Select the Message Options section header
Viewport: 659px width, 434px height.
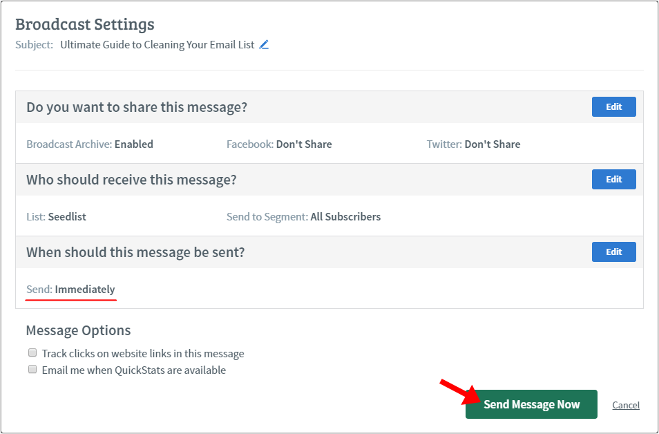78,330
